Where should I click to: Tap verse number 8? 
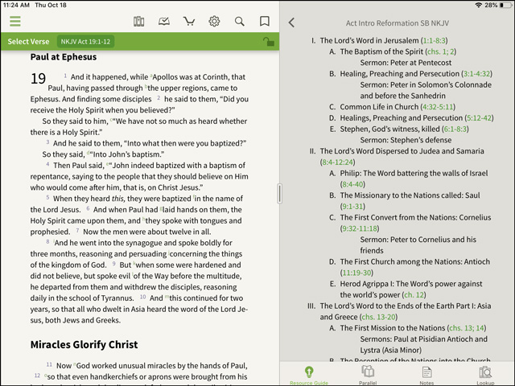click(48, 241)
